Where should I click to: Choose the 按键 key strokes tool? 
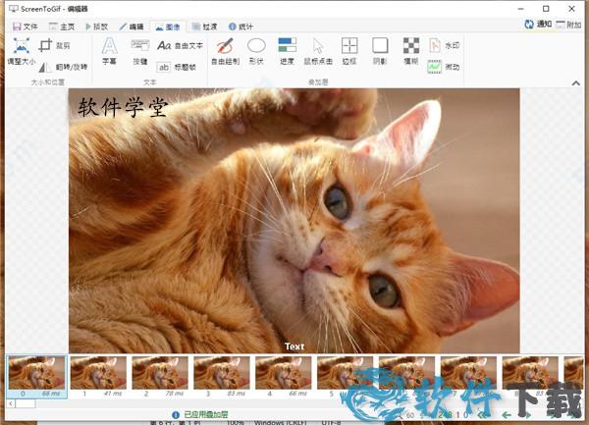(x=140, y=51)
